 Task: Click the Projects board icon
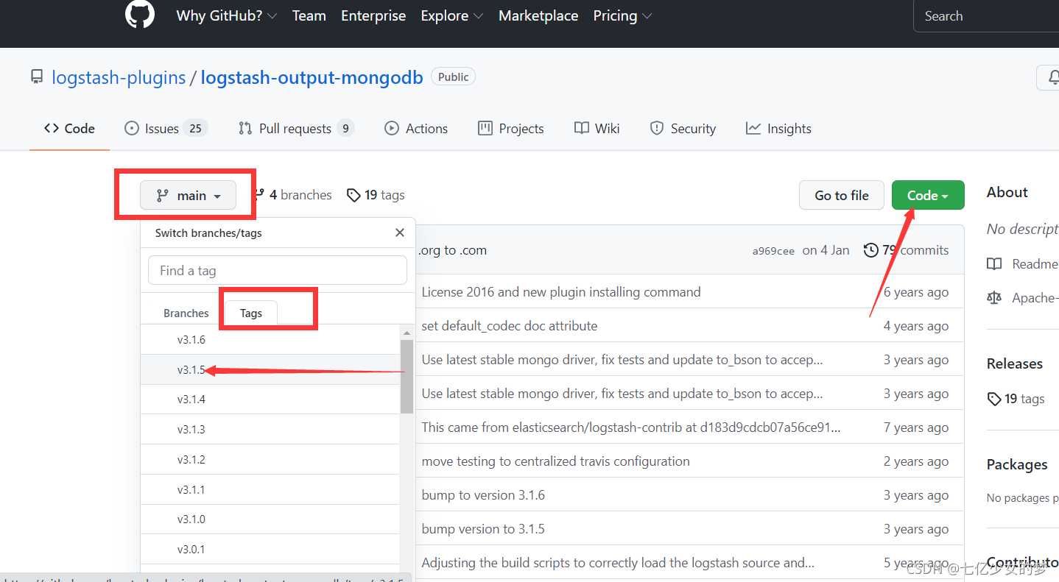(x=485, y=128)
